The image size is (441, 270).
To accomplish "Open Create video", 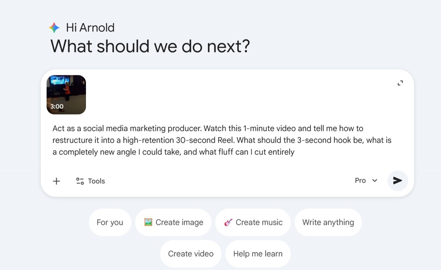I will (191, 253).
